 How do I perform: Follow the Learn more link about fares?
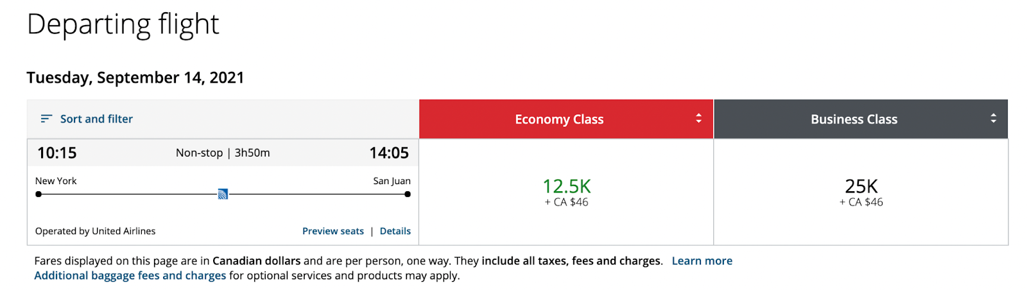pos(702,261)
